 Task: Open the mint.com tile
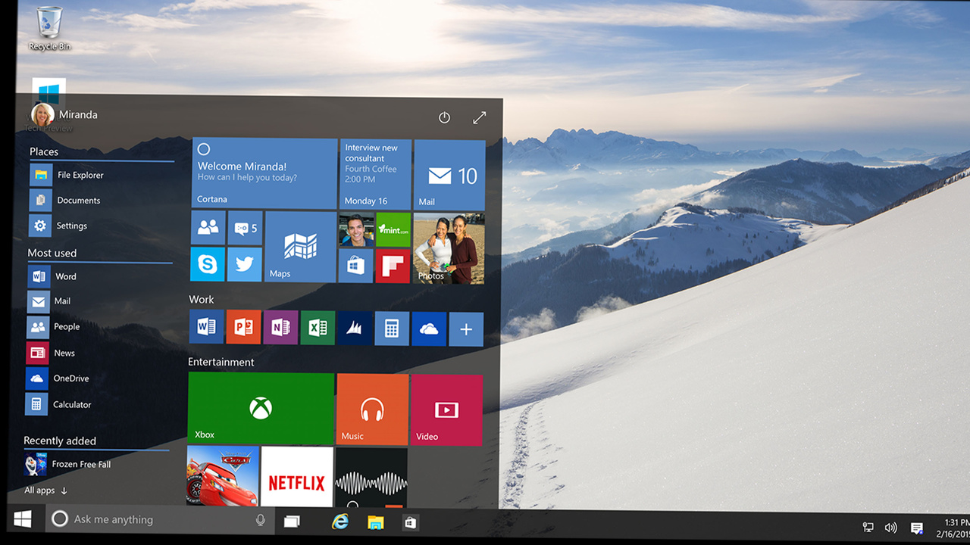[393, 230]
